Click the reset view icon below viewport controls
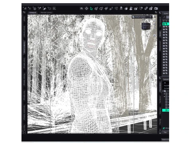This screenshot has width=191, height=143. 155,35
